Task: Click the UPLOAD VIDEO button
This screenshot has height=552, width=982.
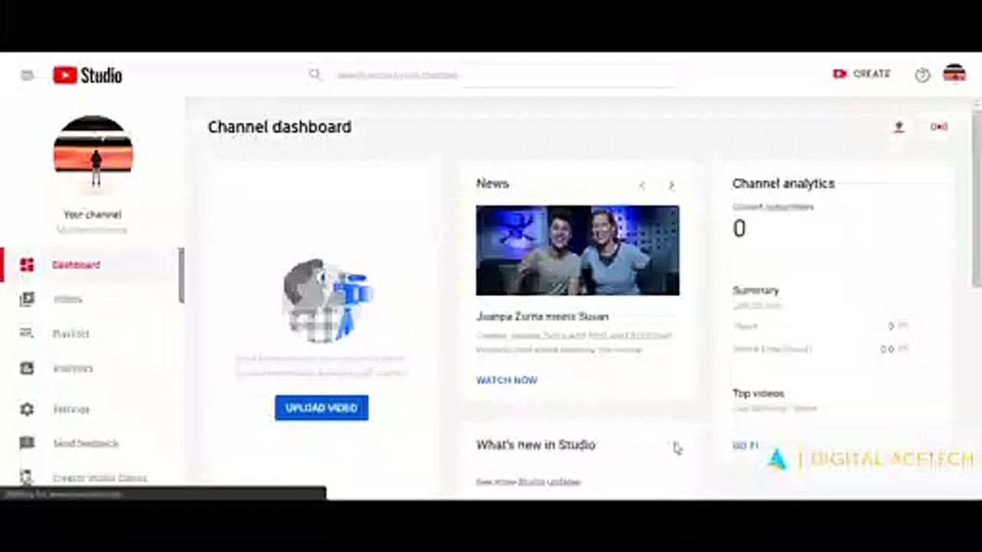Action: coord(321,408)
